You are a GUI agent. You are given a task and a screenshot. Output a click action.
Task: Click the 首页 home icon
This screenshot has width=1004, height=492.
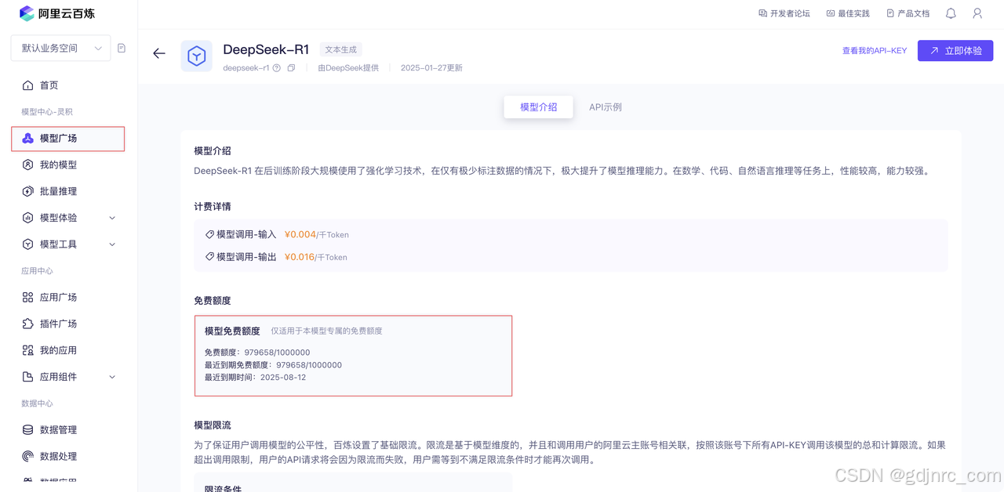point(27,85)
